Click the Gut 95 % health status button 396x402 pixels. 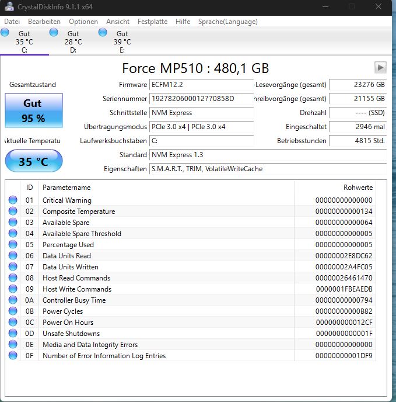coord(34,110)
